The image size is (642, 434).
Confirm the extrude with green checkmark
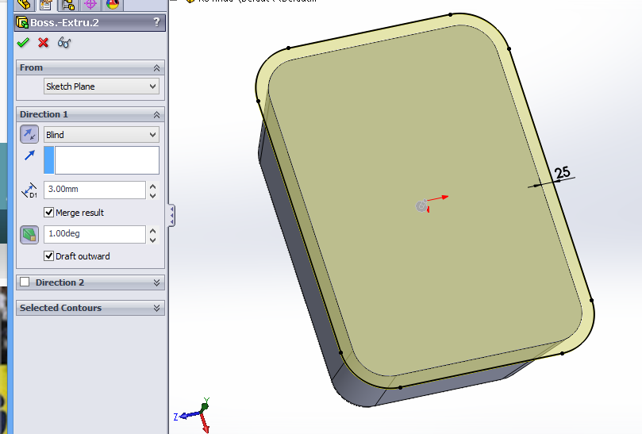[23, 43]
